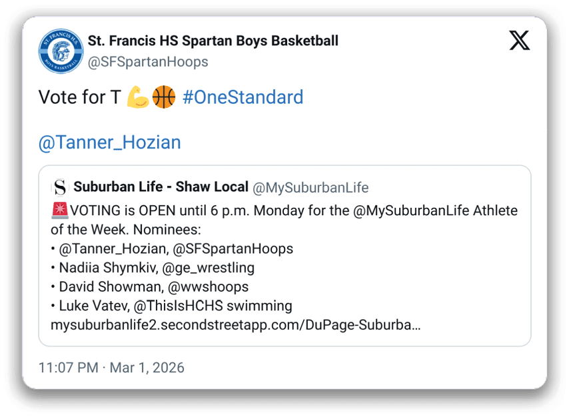Viewport: 569px width, 417px height.
Task: Click the Suburban Life avatar icon
Action: (60, 187)
